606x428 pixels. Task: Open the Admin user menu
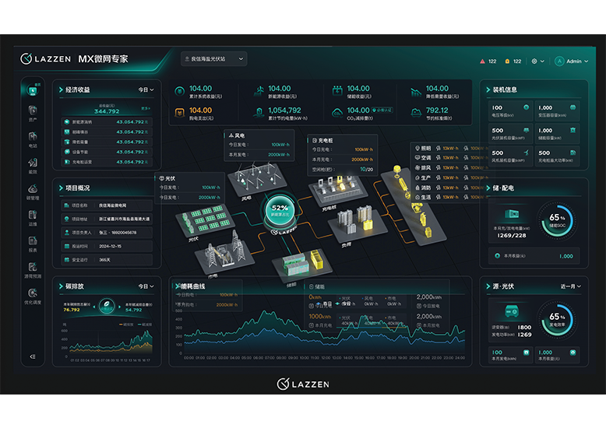[x=571, y=61]
